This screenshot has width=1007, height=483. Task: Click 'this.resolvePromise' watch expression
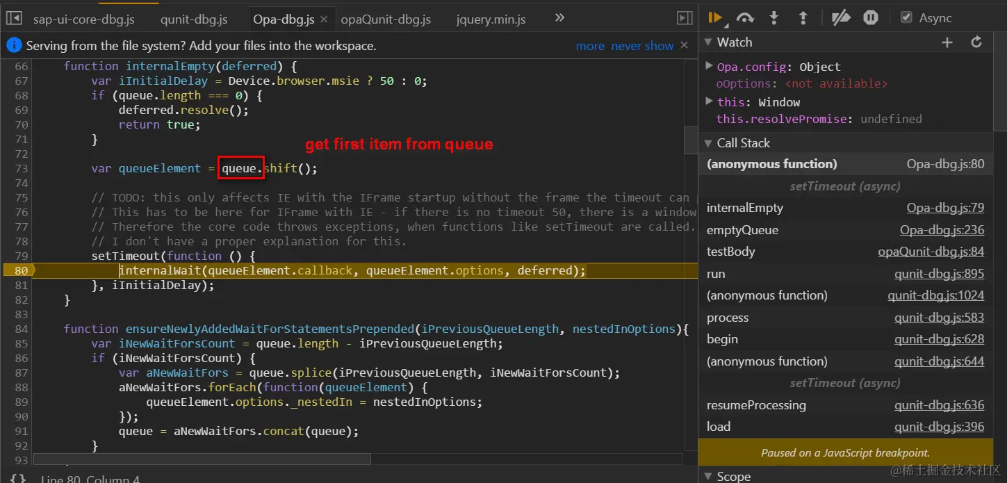tap(781, 119)
